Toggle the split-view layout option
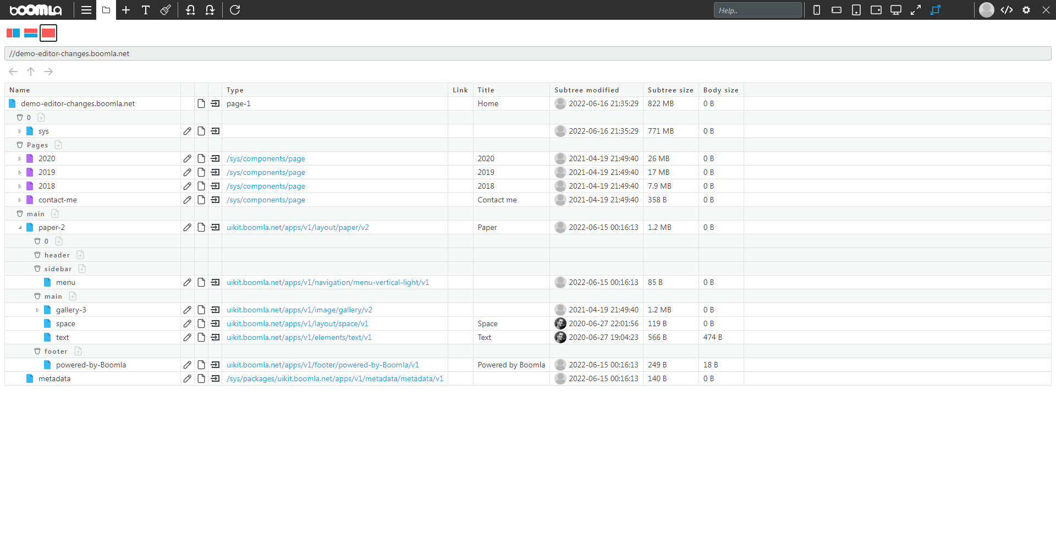This screenshot has width=1056, height=533. click(13, 33)
